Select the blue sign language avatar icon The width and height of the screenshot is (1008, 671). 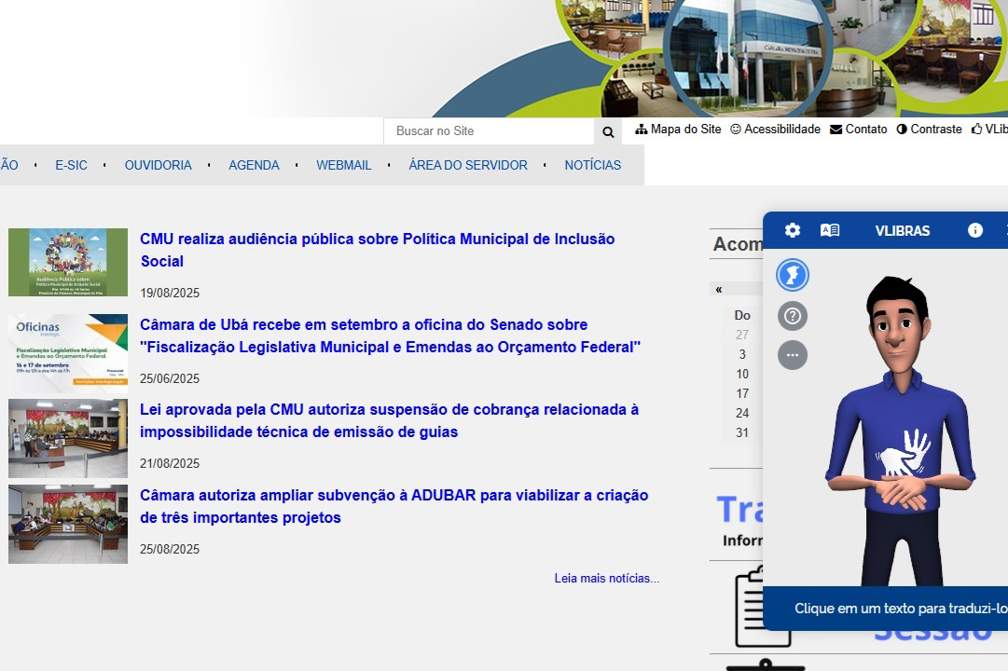792,275
